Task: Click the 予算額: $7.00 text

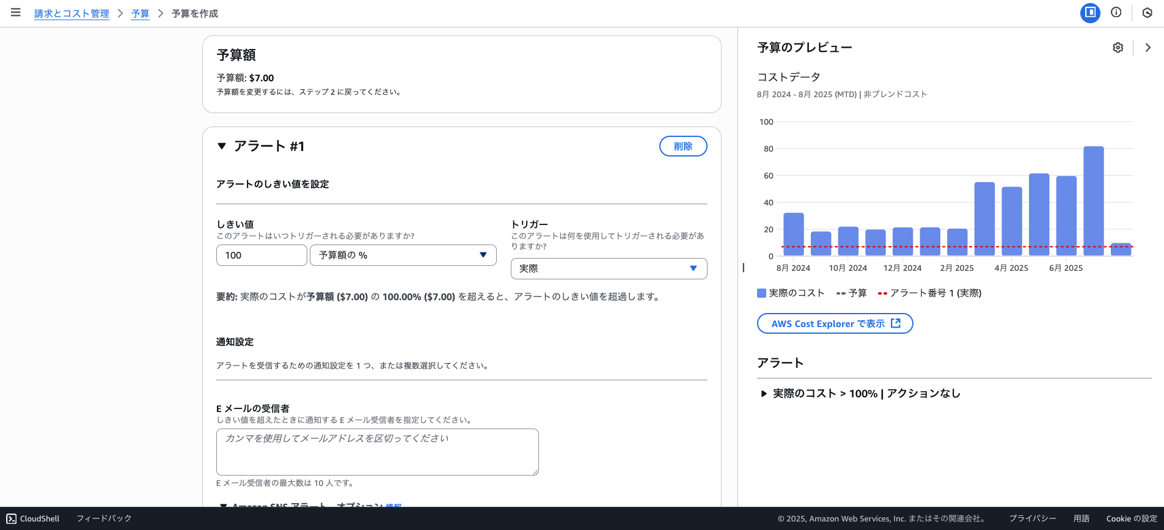Action: click(x=245, y=78)
